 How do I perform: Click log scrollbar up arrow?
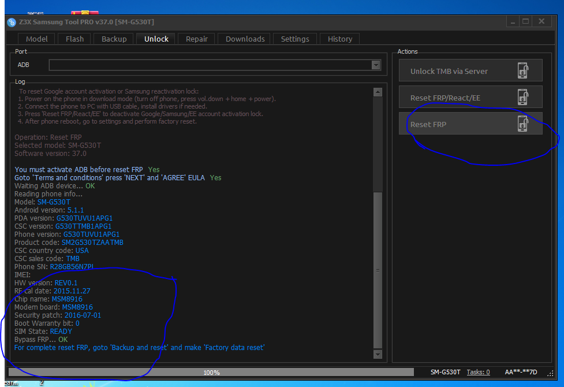(378, 92)
